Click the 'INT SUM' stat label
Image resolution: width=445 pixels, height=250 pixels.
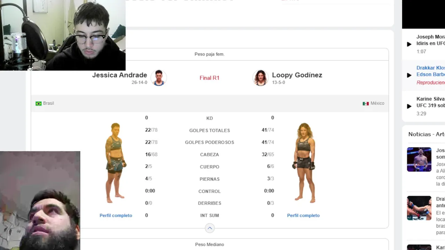coord(209,215)
